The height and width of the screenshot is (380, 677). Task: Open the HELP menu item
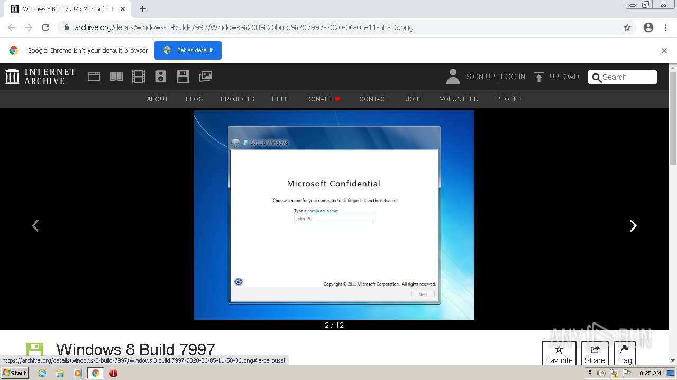point(280,99)
